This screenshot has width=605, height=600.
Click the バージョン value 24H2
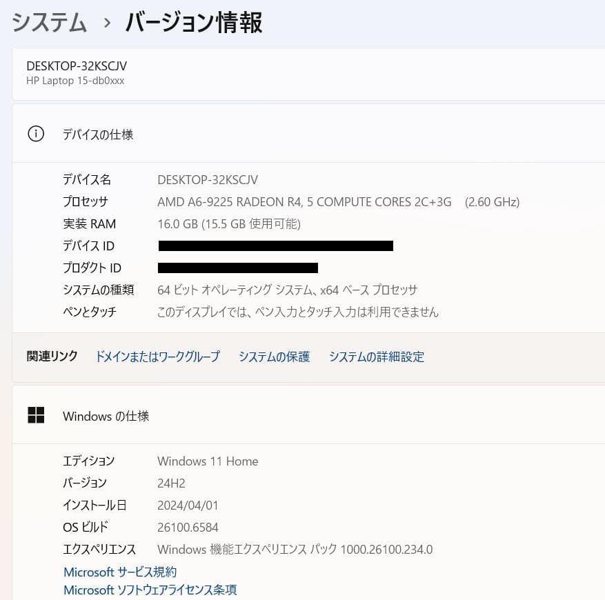pos(172,483)
